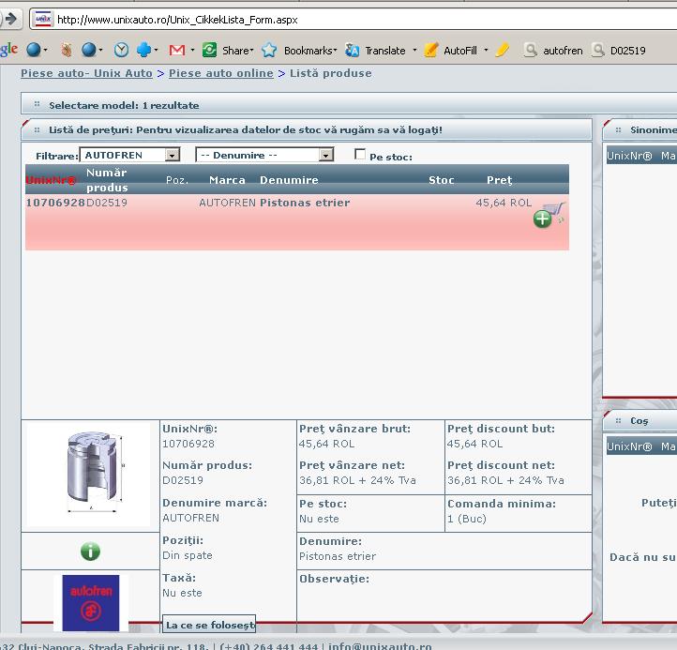
Task: Click the 45,64 ROL price in list row
Action: (504, 203)
